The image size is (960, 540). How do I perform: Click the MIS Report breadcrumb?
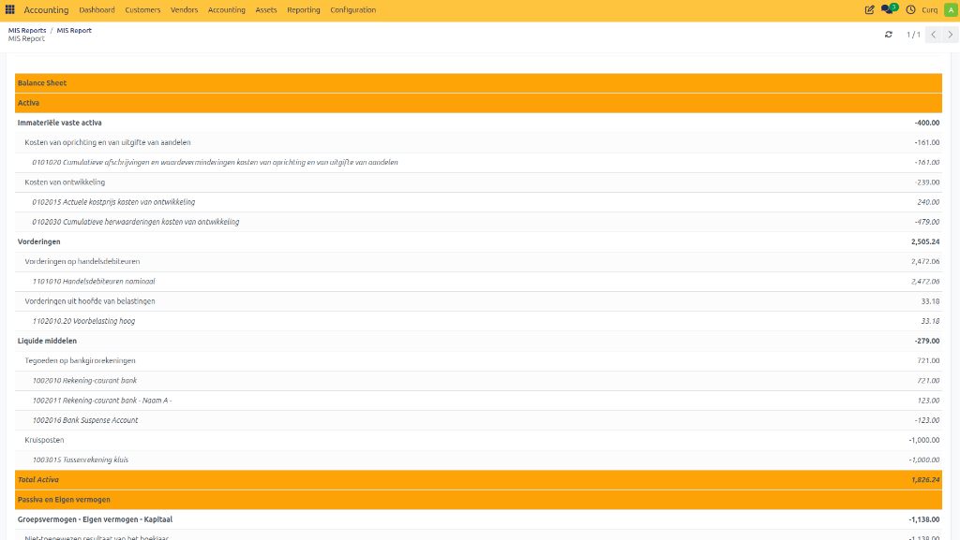74,30
